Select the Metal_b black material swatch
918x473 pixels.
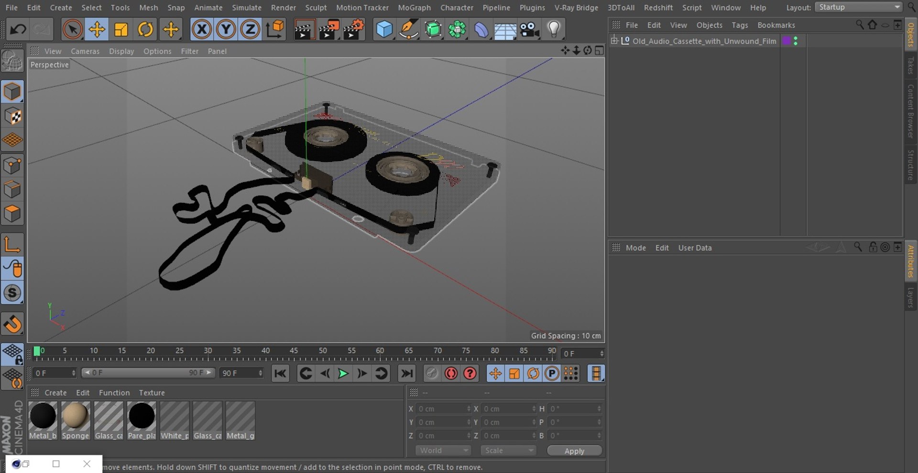43,420
